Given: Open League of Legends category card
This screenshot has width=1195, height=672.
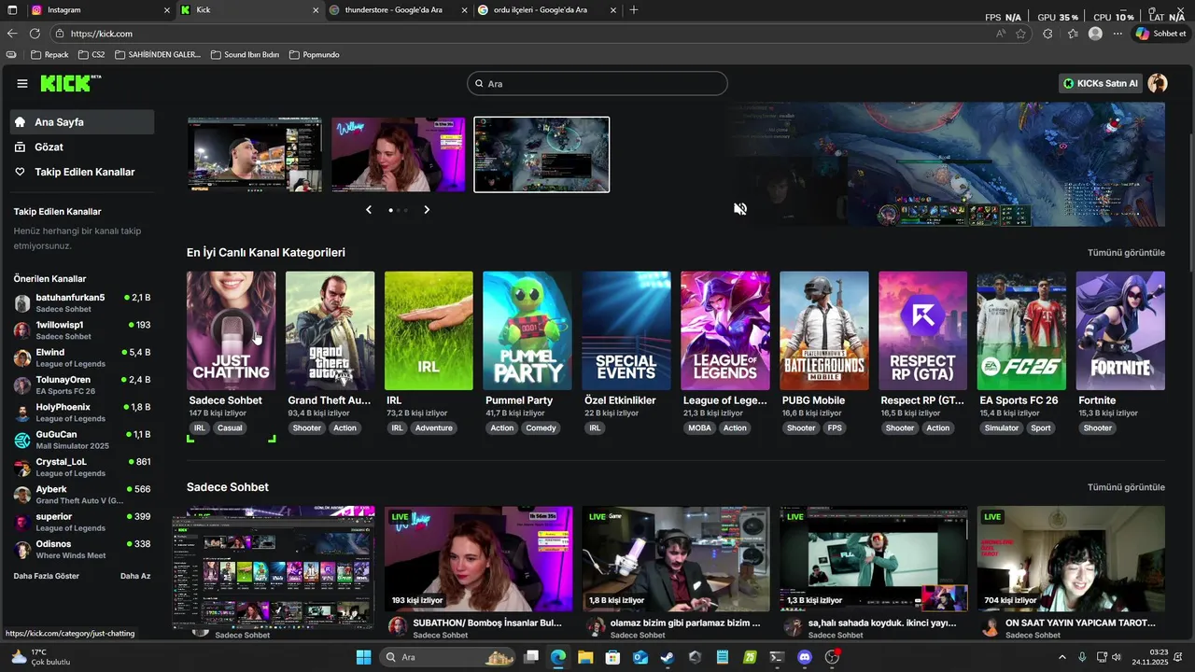Looking at the screenshot, I should tap(725, 330).
